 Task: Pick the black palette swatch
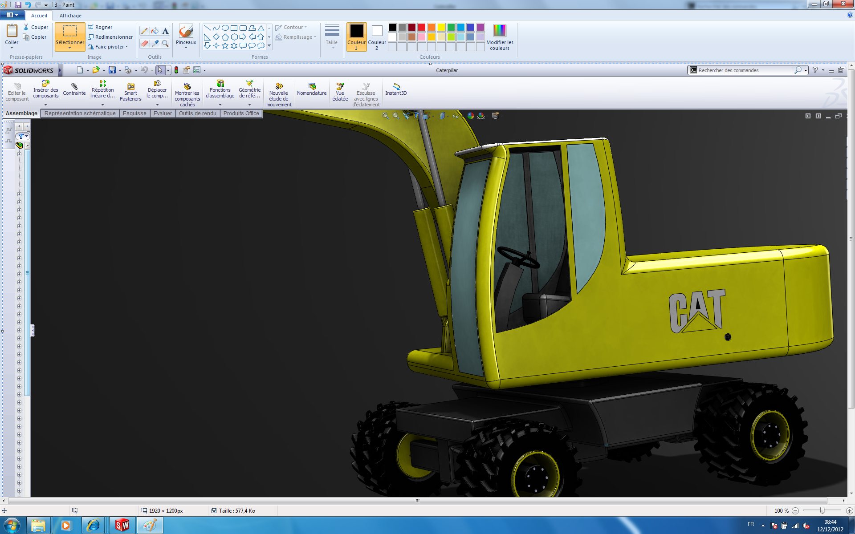click(392, 27)
